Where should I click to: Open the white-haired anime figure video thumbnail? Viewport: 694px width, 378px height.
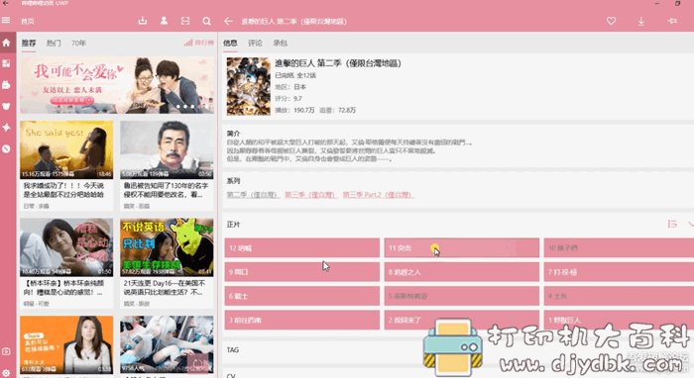pyautogui.click(x=167, y=344)
